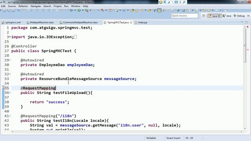Switch to index.jsp editor tab
Viewport: 251px width, 141px height.
[x=141, y=23]
